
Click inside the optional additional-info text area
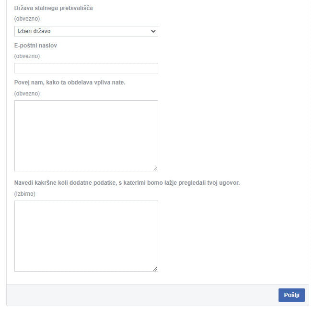point(86,236)
